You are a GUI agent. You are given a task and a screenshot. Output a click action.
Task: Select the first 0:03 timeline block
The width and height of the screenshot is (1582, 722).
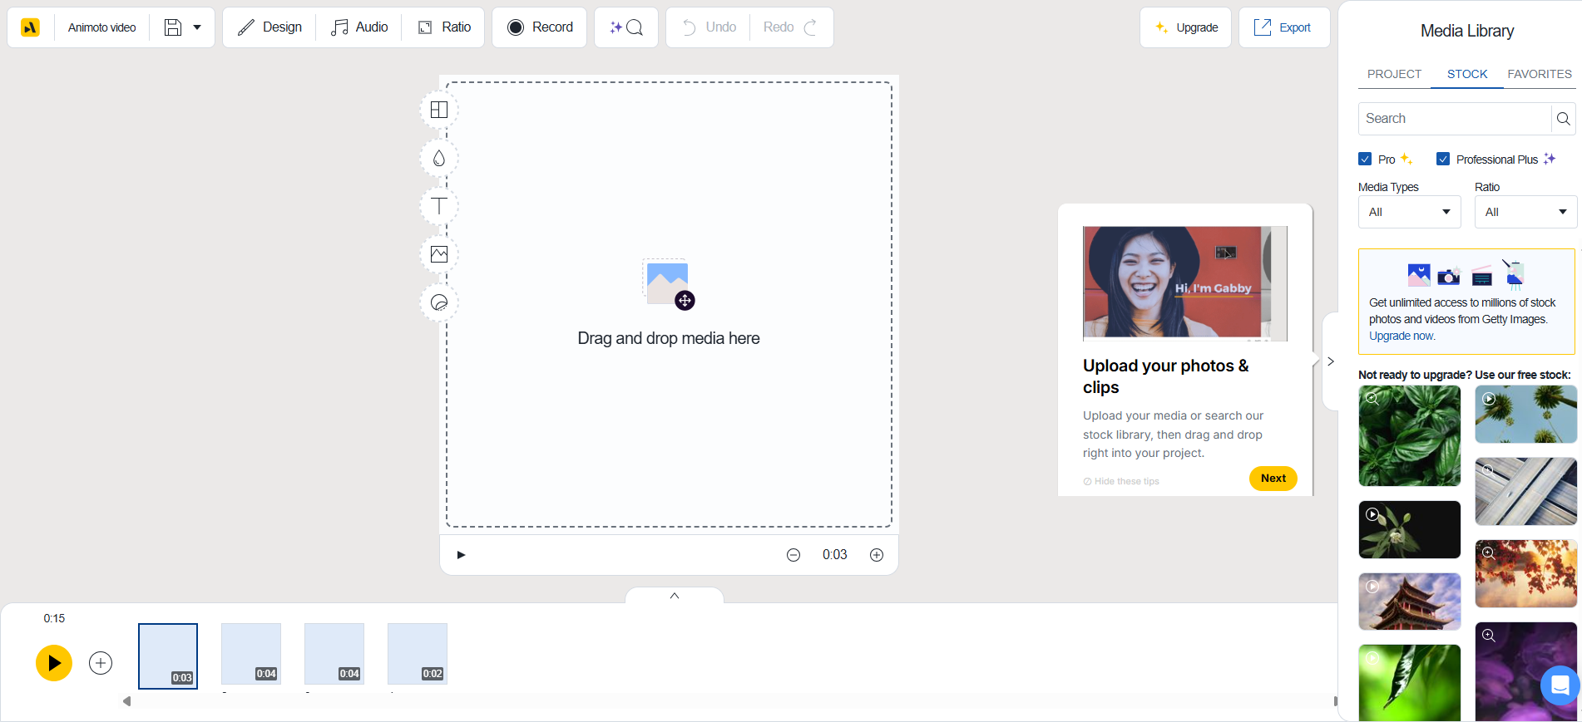tap(168, 656)
